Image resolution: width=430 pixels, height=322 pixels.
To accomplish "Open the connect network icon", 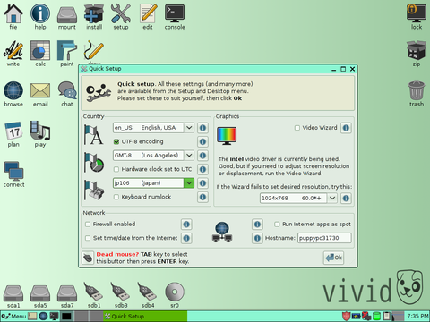I will point(13,174).
